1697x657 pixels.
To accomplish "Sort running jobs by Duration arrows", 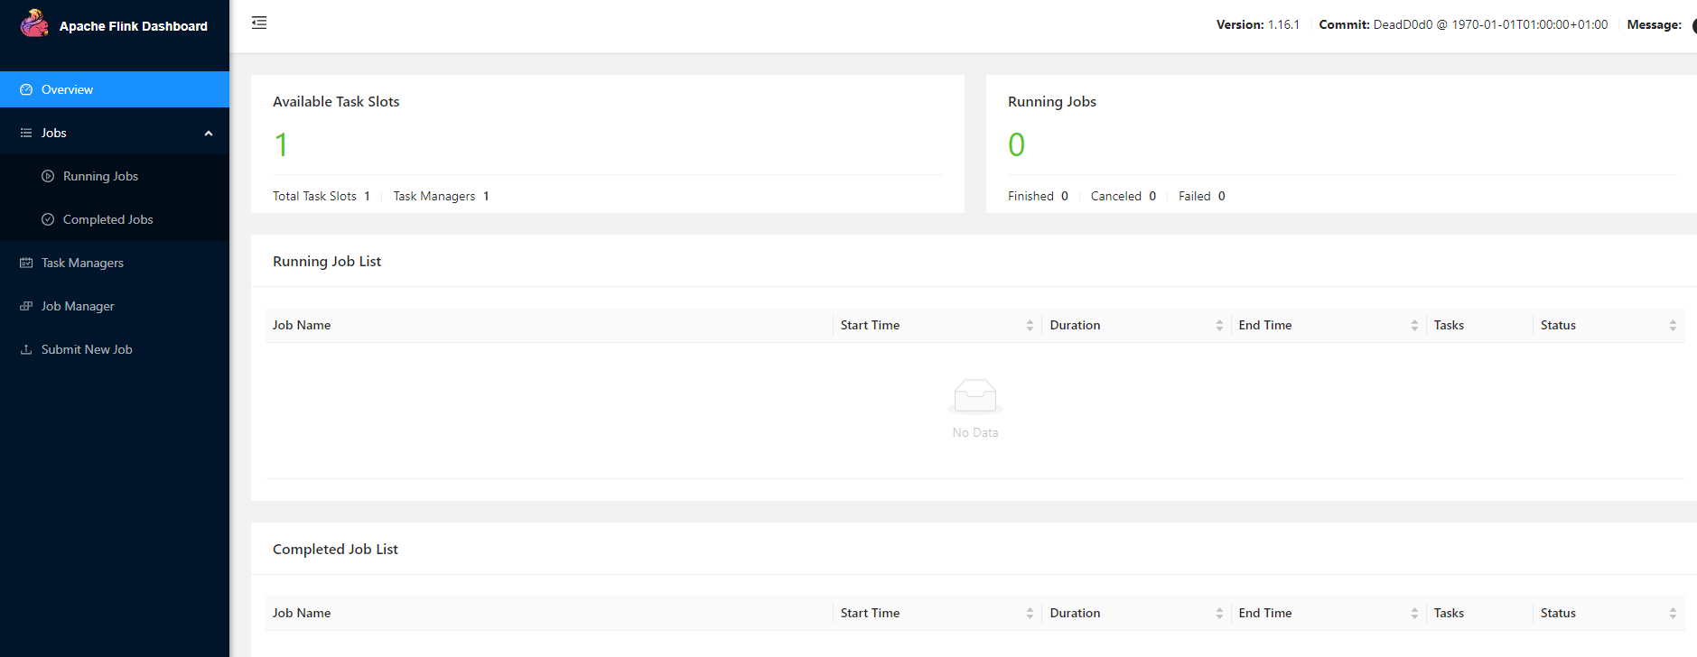I will point(1219,326).
